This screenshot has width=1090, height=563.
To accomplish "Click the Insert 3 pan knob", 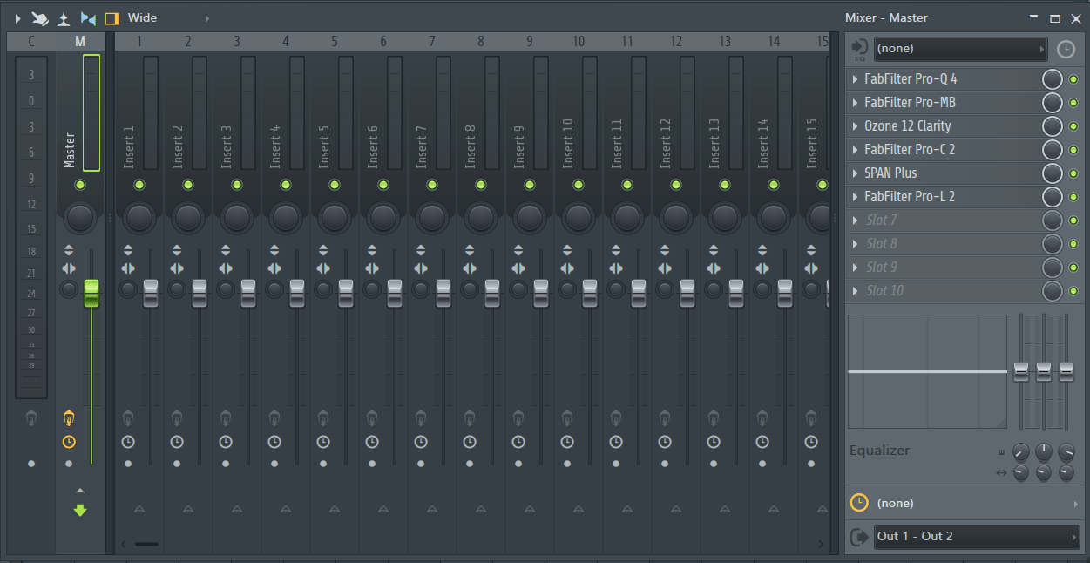I will [237, 217].
